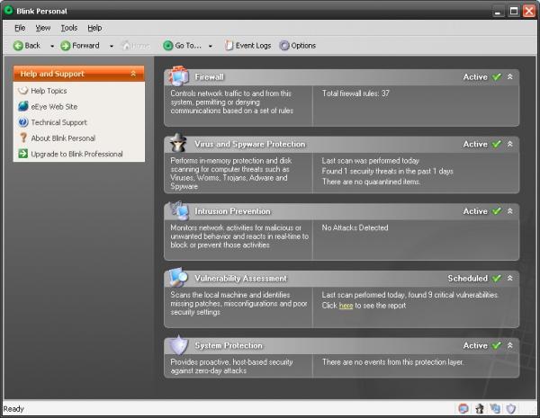
Task: Collapse the System Protection section
Action: (510, 345)
